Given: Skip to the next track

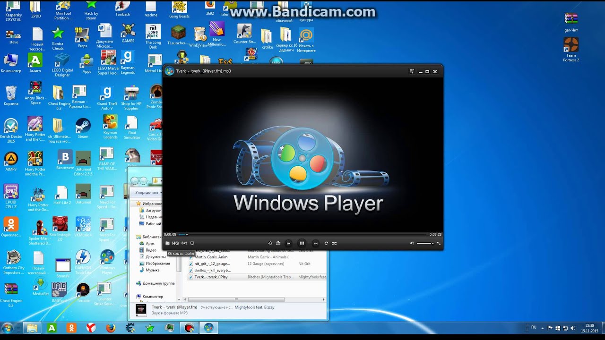Looking at the screenshot, I should pyautogui.click(x=315, y=243).
